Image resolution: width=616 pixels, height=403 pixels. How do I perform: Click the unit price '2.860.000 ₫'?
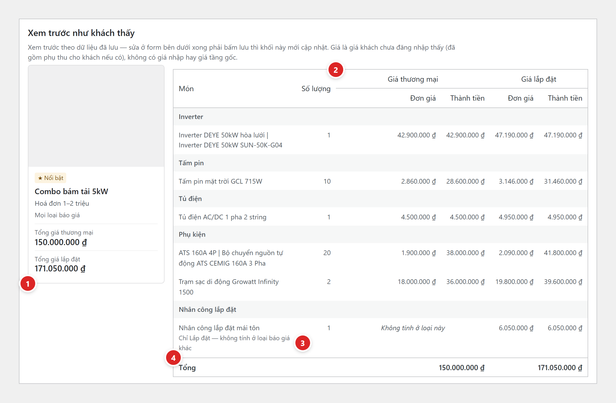(x=418, y=181)
